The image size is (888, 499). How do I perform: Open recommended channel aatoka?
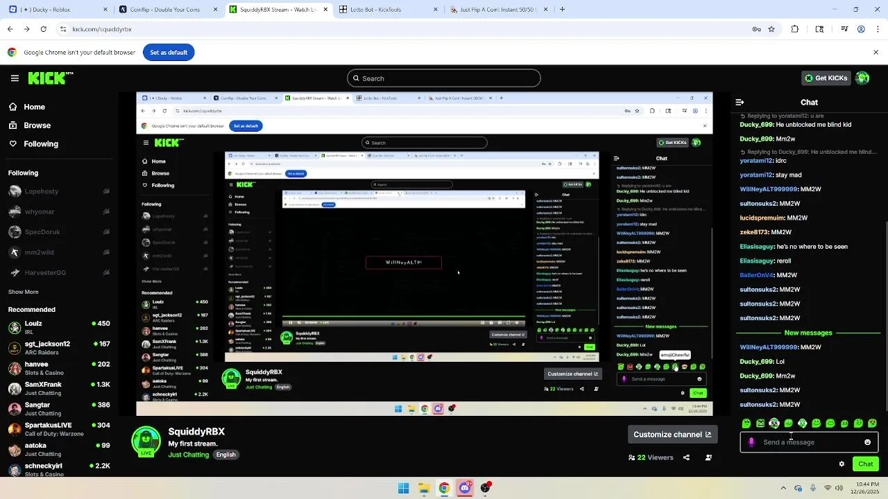coord(59,449)
